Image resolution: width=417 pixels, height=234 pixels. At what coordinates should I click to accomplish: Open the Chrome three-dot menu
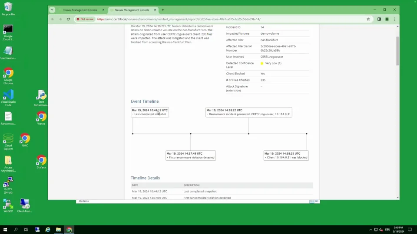(395, 19)
